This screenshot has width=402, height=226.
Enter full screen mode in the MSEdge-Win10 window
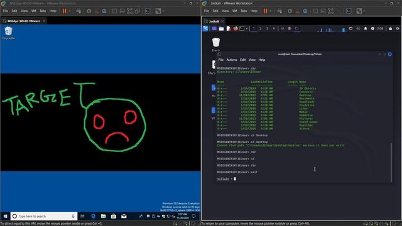[x=130, y=11]
